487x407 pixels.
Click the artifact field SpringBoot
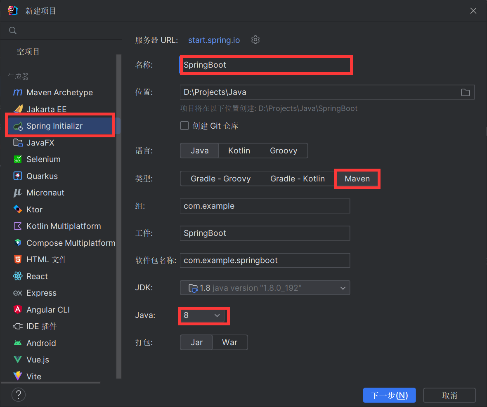(x=265, y=233)
